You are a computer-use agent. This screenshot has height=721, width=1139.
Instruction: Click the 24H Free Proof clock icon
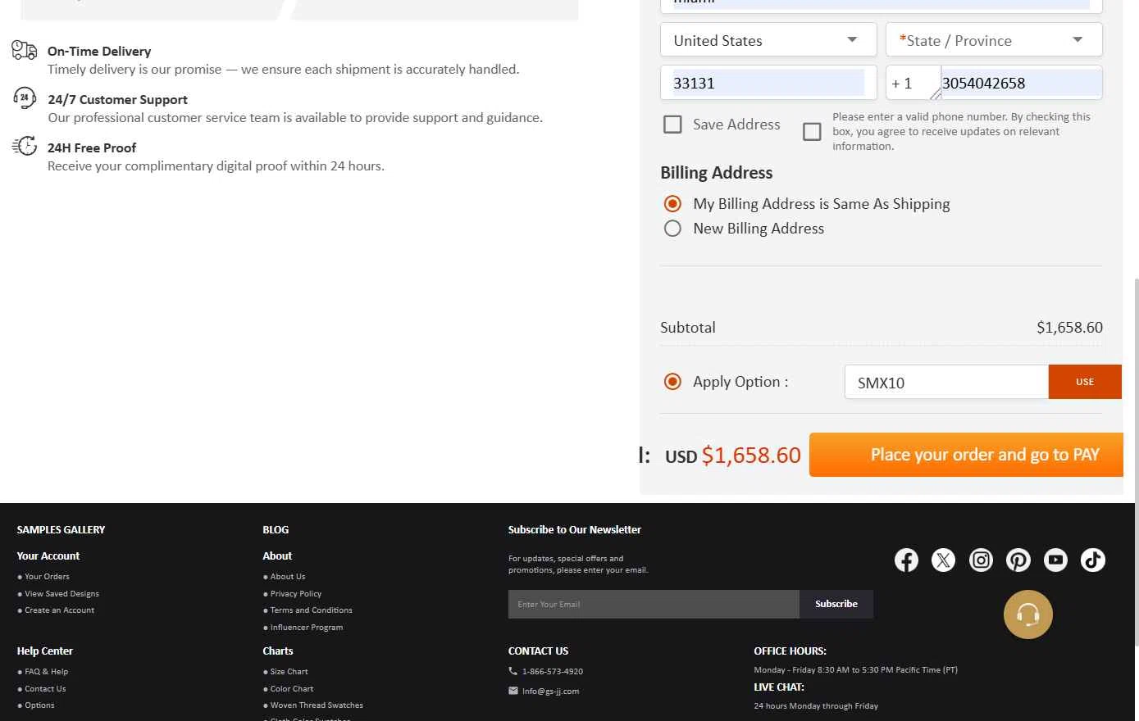[x=25, y=146]
